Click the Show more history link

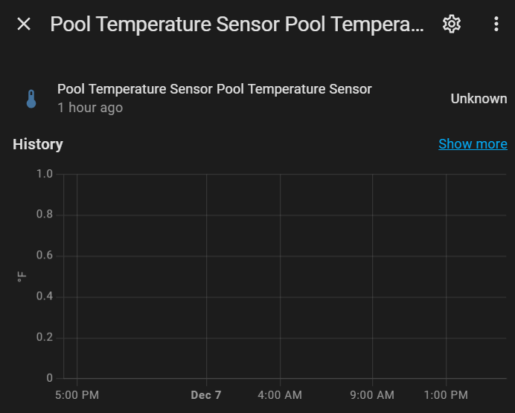(473, 144)
